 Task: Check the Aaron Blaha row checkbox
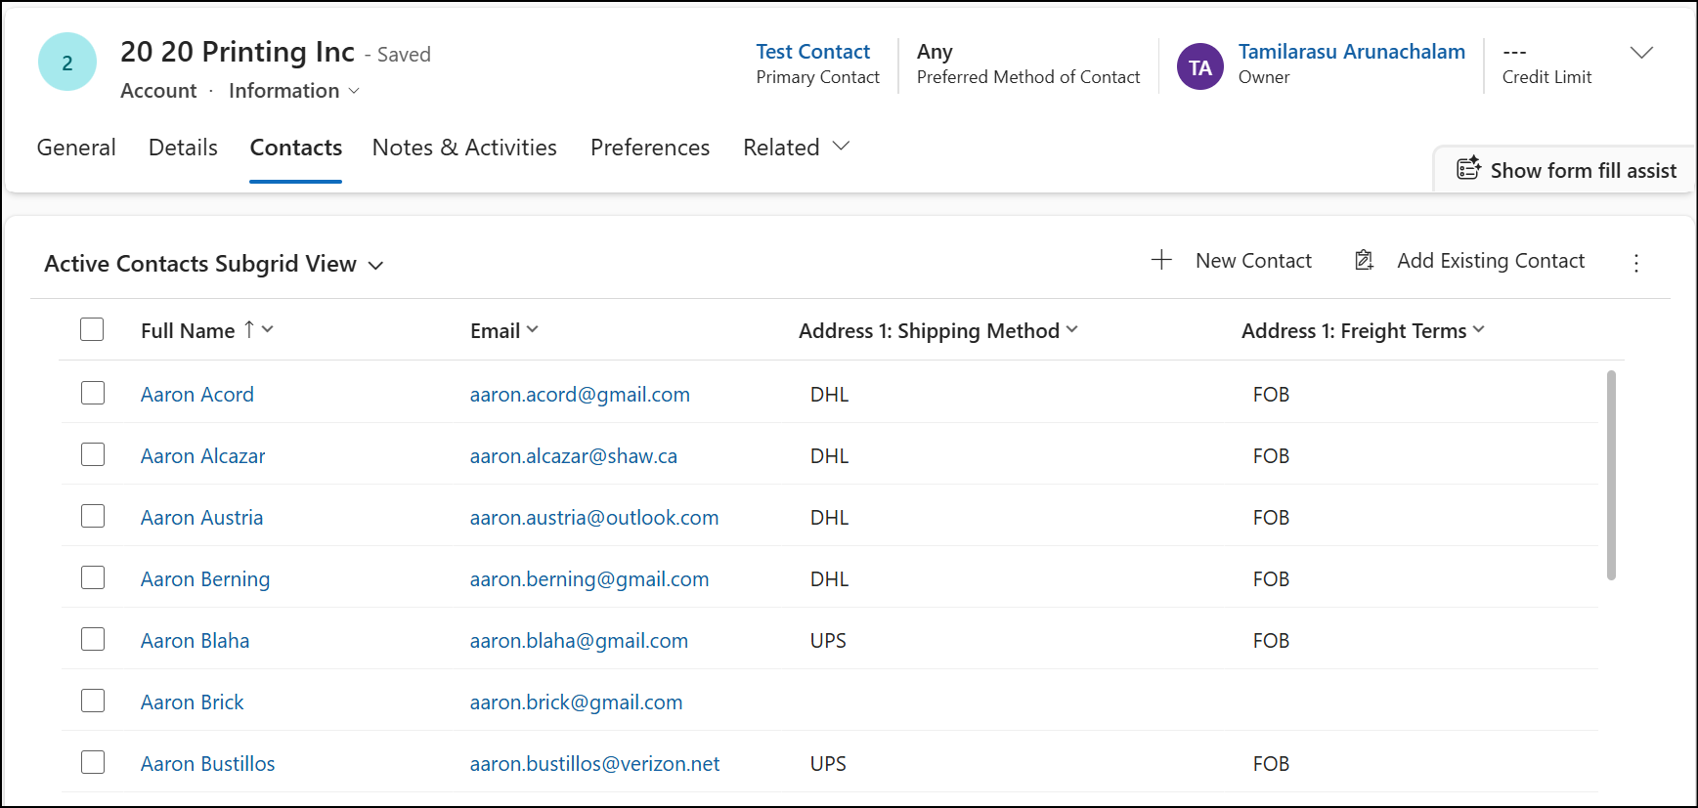tap(93, 639)
